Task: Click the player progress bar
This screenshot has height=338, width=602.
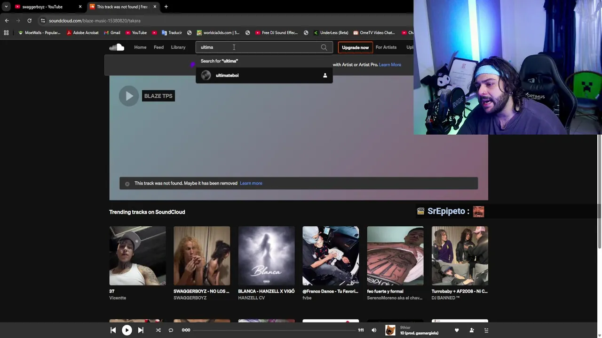Action: (275, 330)
